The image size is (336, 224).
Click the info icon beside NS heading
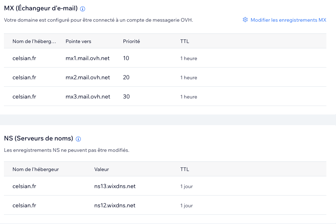(78, 139)
